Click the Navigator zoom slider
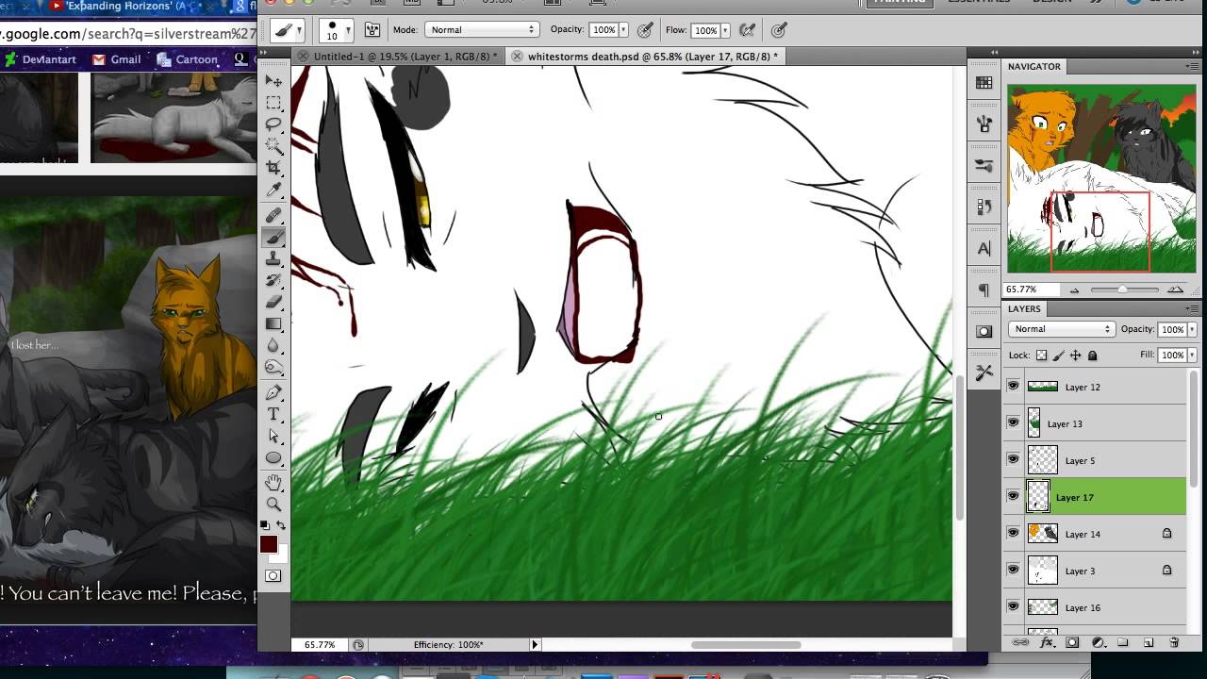The image size is (1207, 679). point(1122,290)
